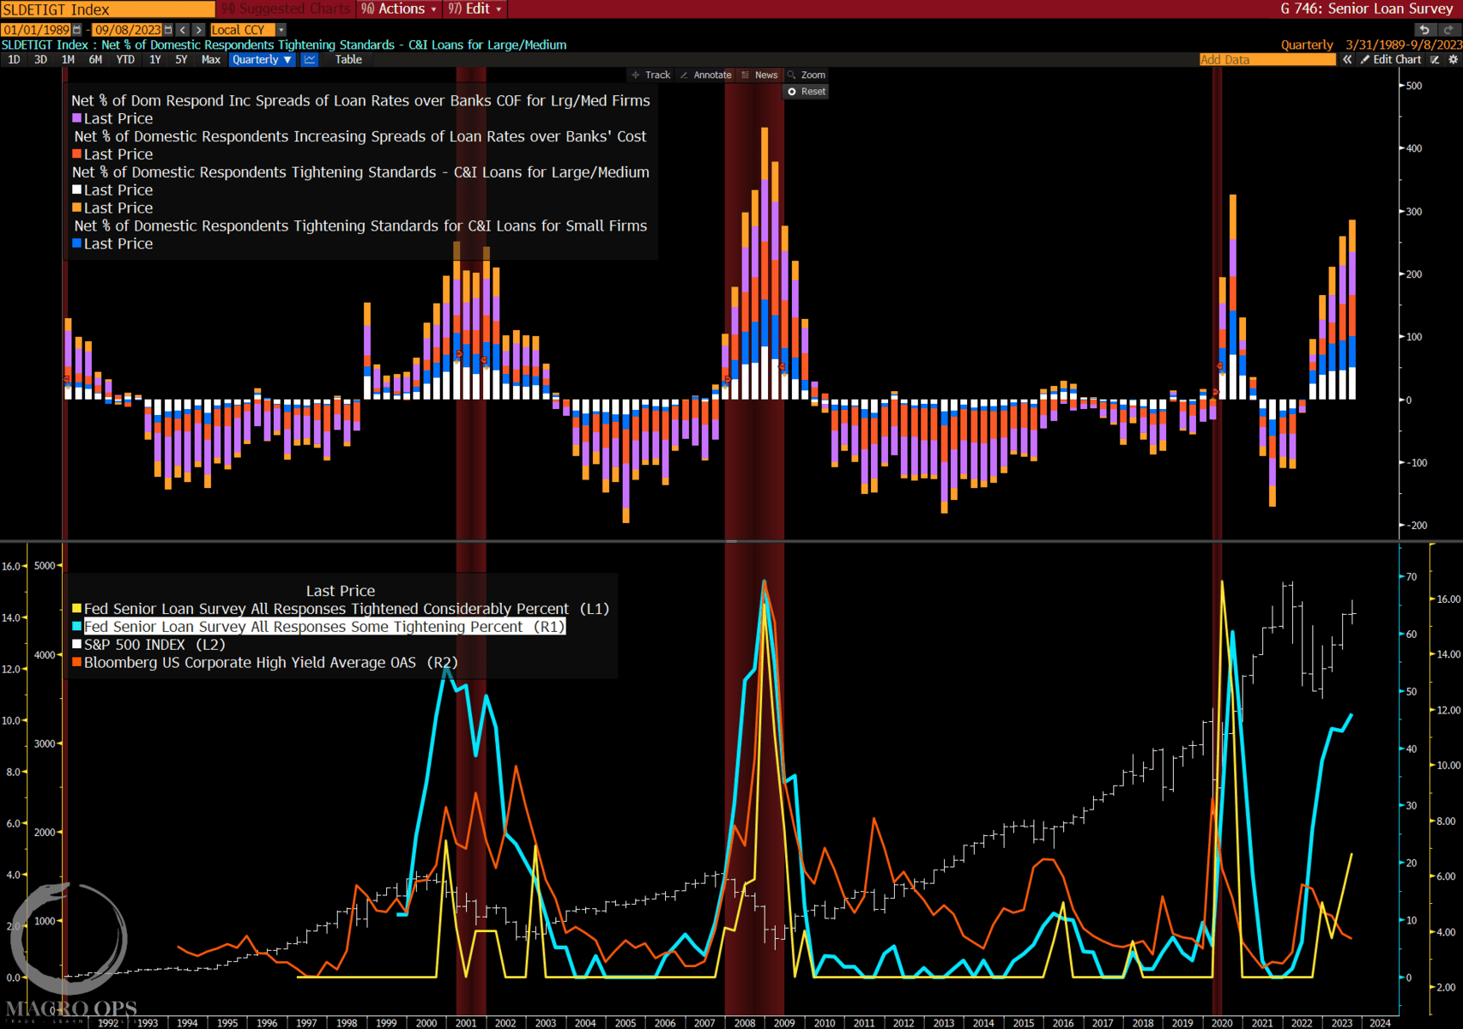Select the 1M time range
The image size is (1463, 1029).
point(68,60)
